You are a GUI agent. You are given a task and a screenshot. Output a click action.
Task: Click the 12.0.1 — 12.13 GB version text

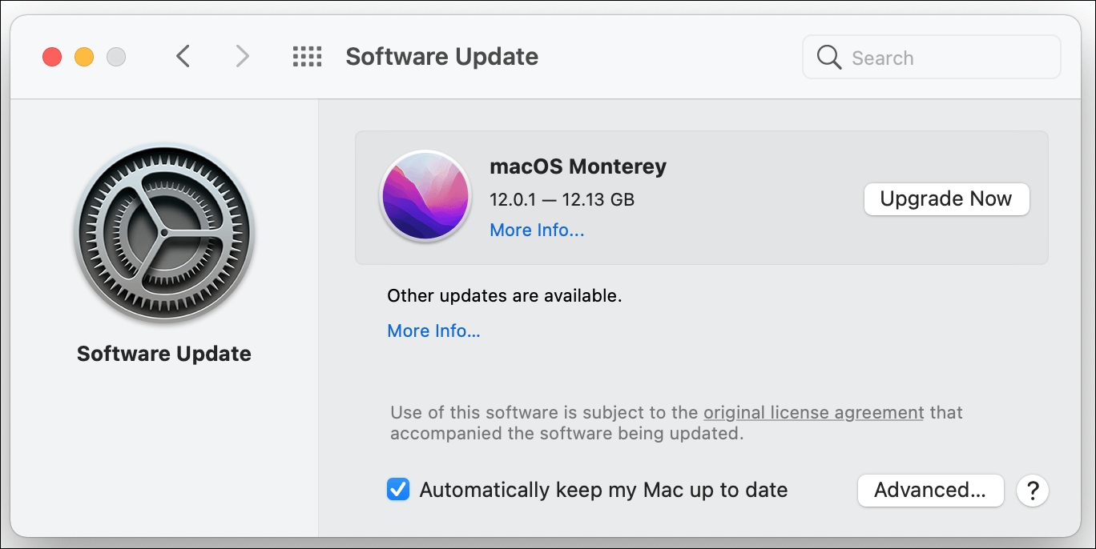click(x=562, y=199)
